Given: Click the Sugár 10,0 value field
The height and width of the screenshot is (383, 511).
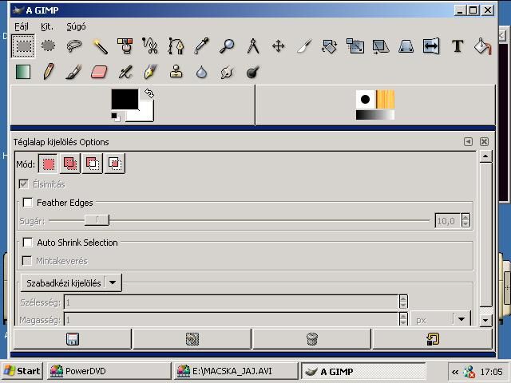Looking at the screenshot, I should coord(448,221).
